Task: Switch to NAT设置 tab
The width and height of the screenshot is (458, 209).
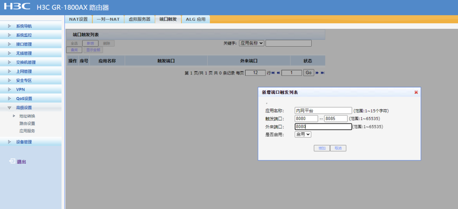Action: [x=78, y=19]
